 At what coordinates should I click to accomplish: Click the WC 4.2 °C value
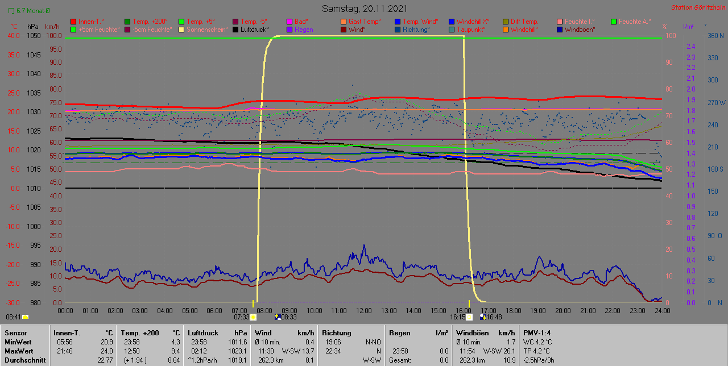pos(538,342)
